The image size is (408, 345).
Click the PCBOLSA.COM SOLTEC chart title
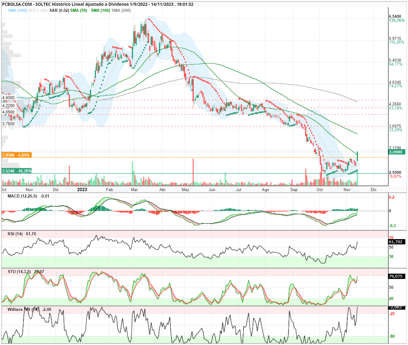point(98,4)
